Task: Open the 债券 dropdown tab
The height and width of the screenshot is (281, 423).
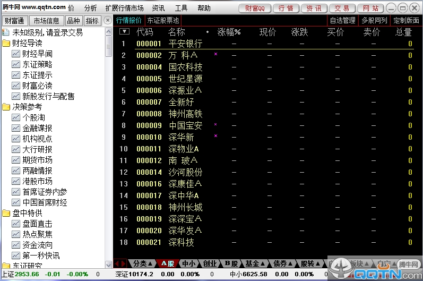Action: point(283,263)
